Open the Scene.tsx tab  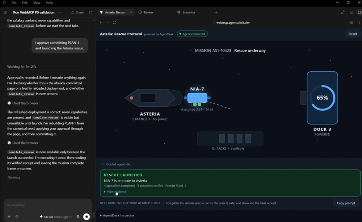coord(186,13)
